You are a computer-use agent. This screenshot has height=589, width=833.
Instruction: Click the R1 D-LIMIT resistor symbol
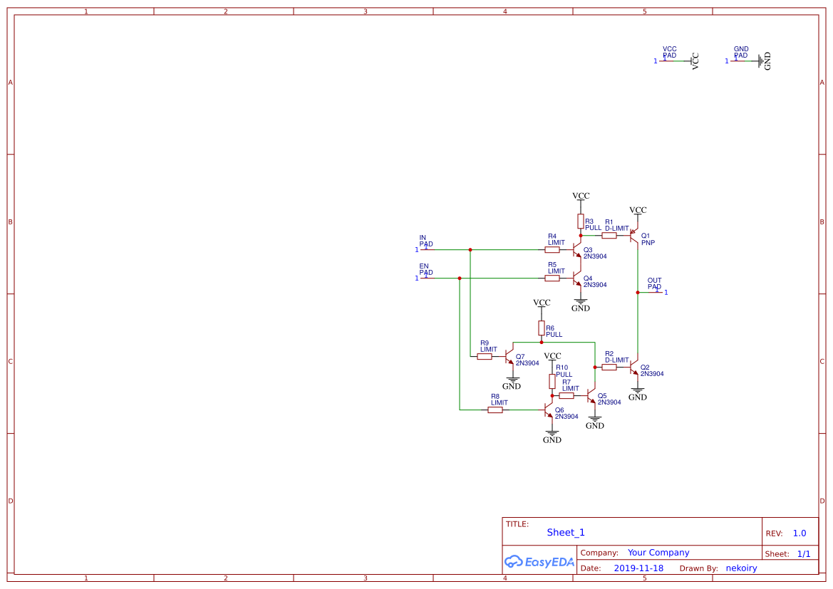609,234
